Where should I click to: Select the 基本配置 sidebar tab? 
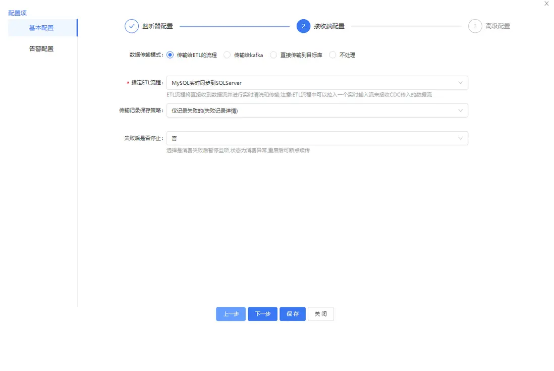[x=42, y=28]
